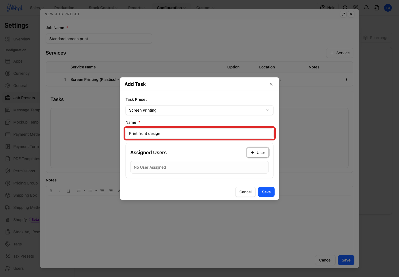Toggle bold in the Notes editor
The width and height of the screenshot is (399, 277).
(x=51, y=191)
